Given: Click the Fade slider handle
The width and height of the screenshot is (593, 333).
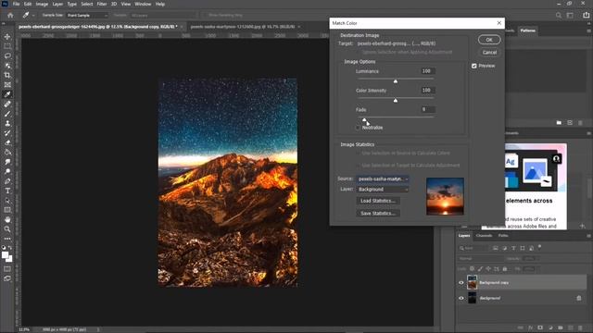Looking at the screenshot, I should [x=364, y=119].
